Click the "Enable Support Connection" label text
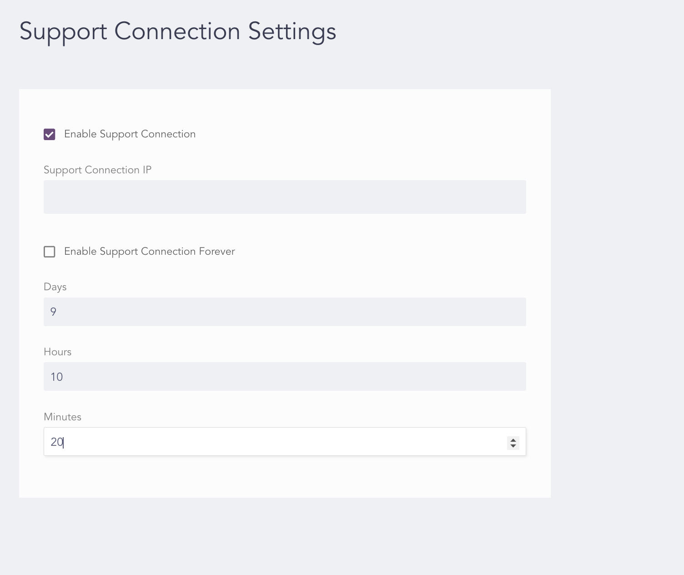The height and width of the screenshot is (575, 684). tap(130, 134)
